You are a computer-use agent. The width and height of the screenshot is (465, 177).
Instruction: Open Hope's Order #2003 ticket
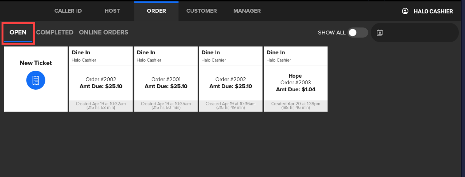295,83
